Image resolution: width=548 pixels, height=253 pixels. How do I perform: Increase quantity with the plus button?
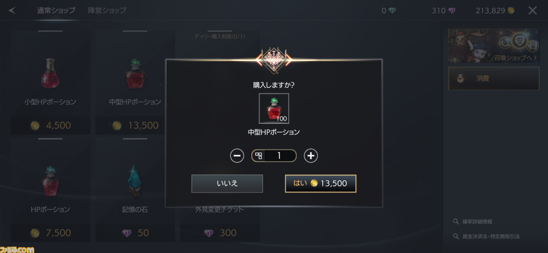(311, 155)
